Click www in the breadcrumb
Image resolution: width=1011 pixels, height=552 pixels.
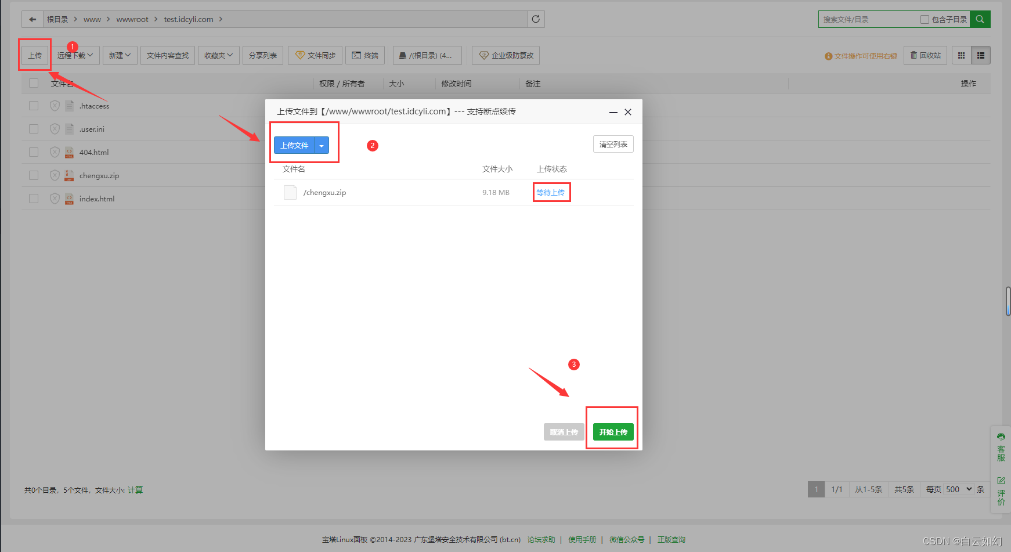(x=92, y=19)
